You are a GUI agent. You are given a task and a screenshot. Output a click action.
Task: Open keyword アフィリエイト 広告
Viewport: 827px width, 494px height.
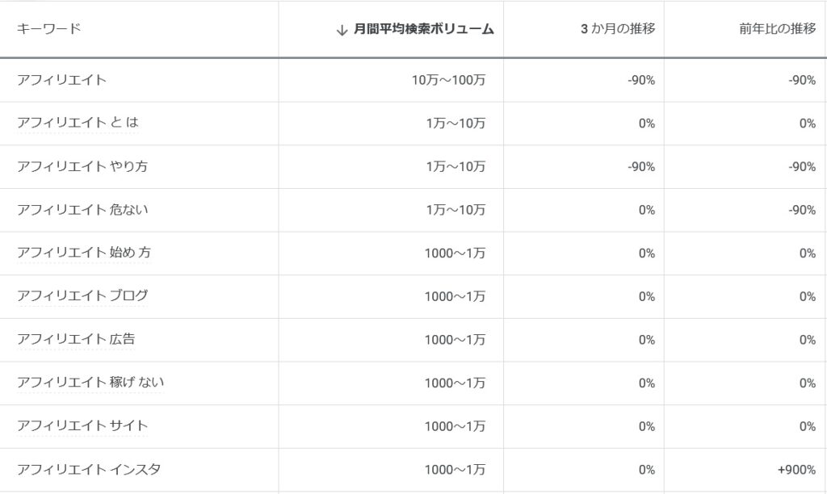76,340
